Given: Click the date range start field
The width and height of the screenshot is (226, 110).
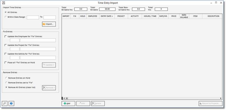Looking at the screenshot, I should click(x=33, y=17).
